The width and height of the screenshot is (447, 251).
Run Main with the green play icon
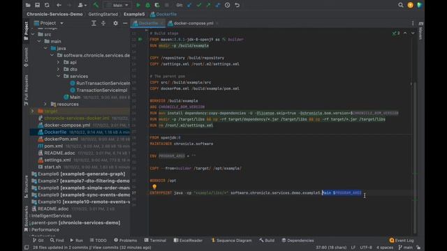point(138,5)
